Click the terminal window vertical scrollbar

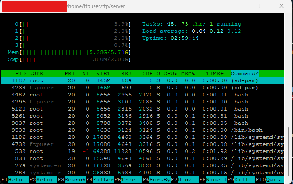[x=288, y=152]
